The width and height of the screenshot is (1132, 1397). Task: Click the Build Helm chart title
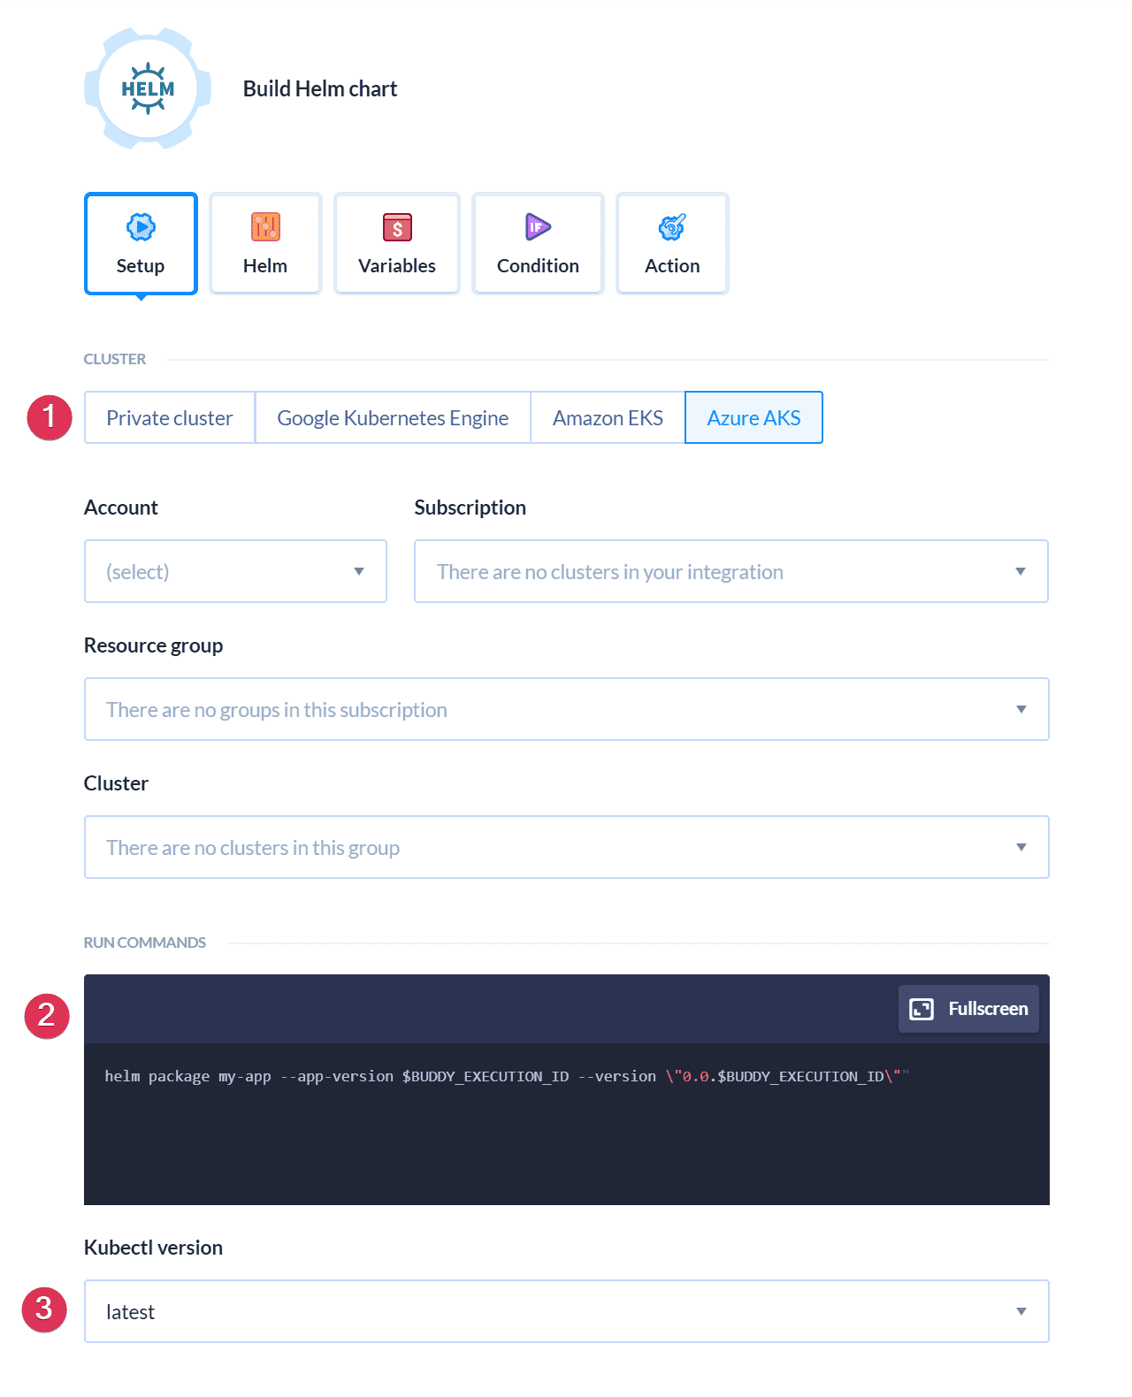pyautogui.click(x=320, y=88)
